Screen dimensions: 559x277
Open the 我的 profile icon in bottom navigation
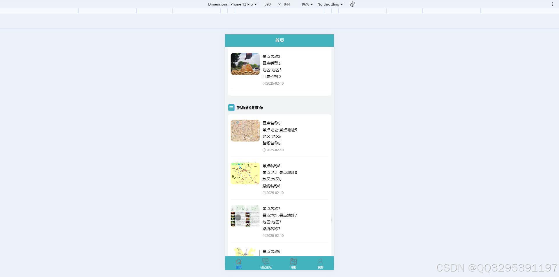(320, 261)
